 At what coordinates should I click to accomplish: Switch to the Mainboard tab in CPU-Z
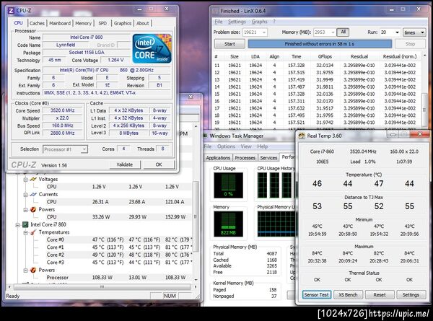coord(60,24)
